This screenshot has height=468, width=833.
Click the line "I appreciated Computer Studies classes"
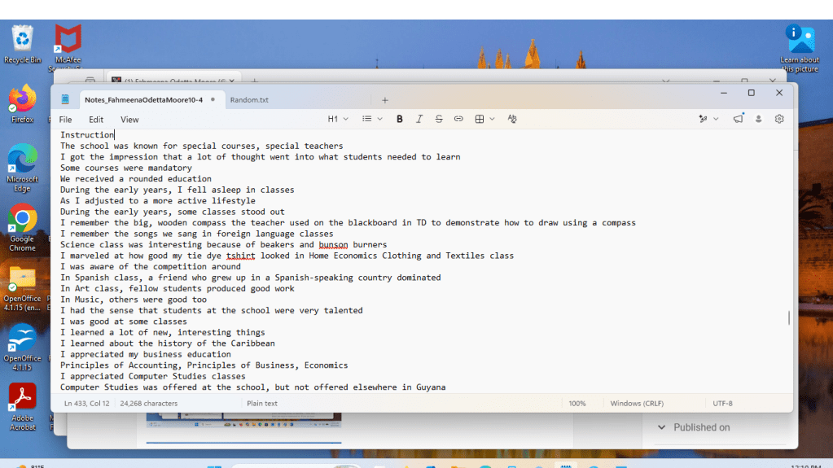152,376
